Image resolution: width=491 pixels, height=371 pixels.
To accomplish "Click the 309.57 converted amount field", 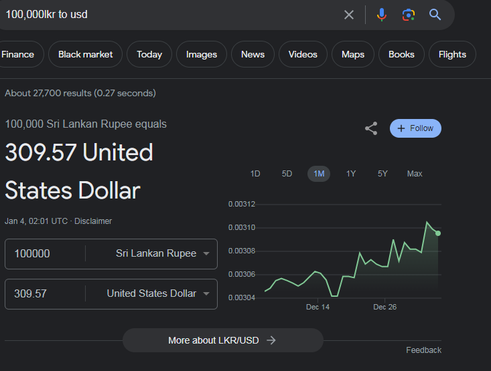I will 46,293.
